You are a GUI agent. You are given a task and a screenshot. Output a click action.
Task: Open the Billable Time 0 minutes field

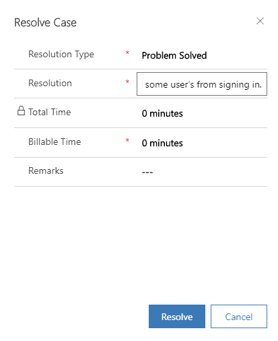click(202, 143)
